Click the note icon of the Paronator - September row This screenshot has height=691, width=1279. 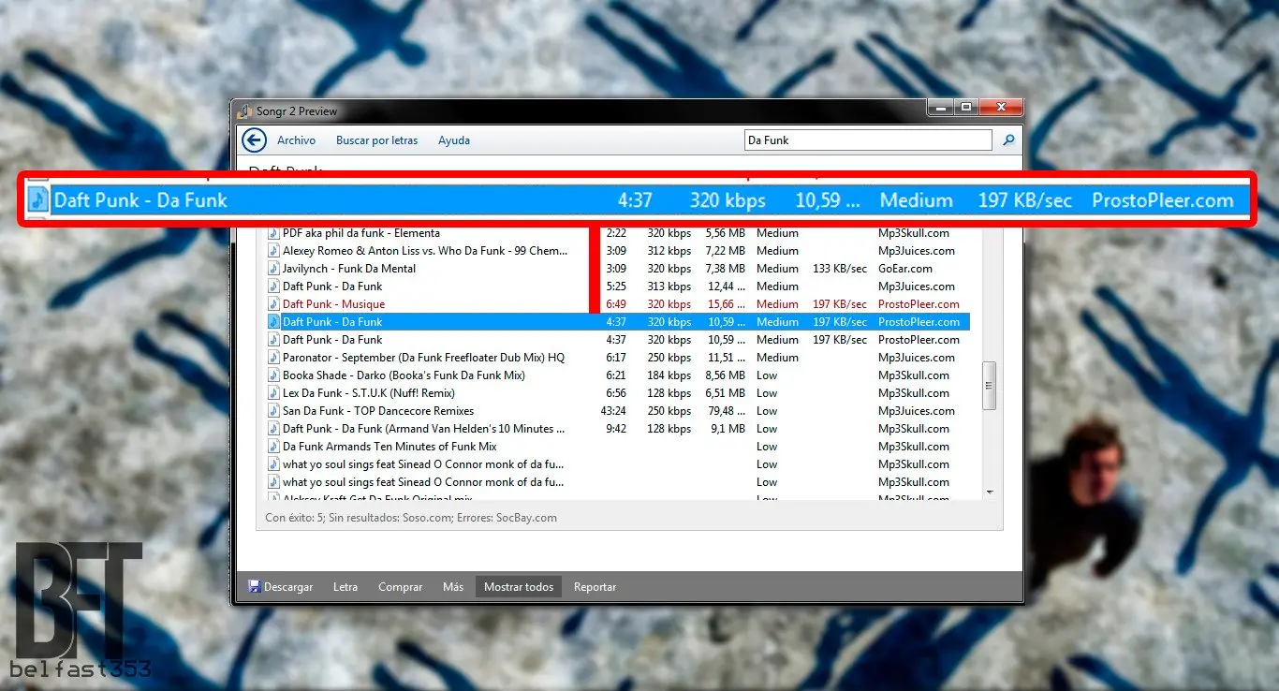pos(273,358)
